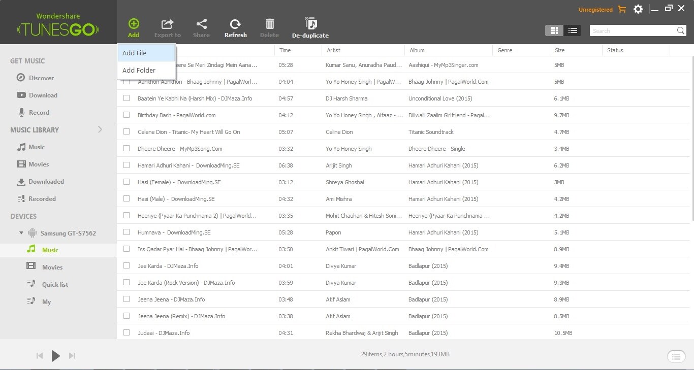This screenshot has height=370, width=694.
Task: Click artist Ami Mishra
Action: coord(338,199)
